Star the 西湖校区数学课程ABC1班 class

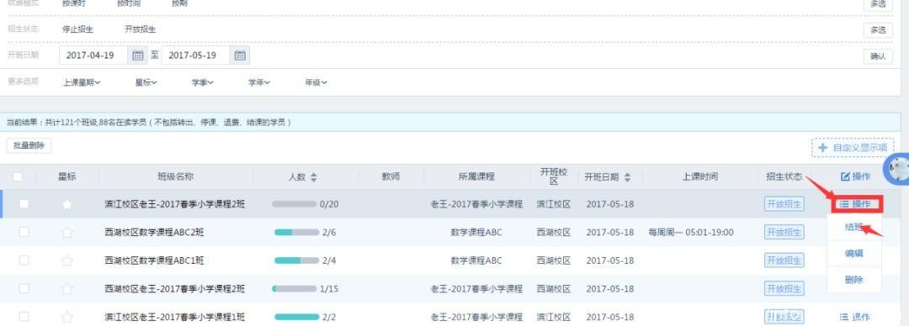(x=67, y=260)
